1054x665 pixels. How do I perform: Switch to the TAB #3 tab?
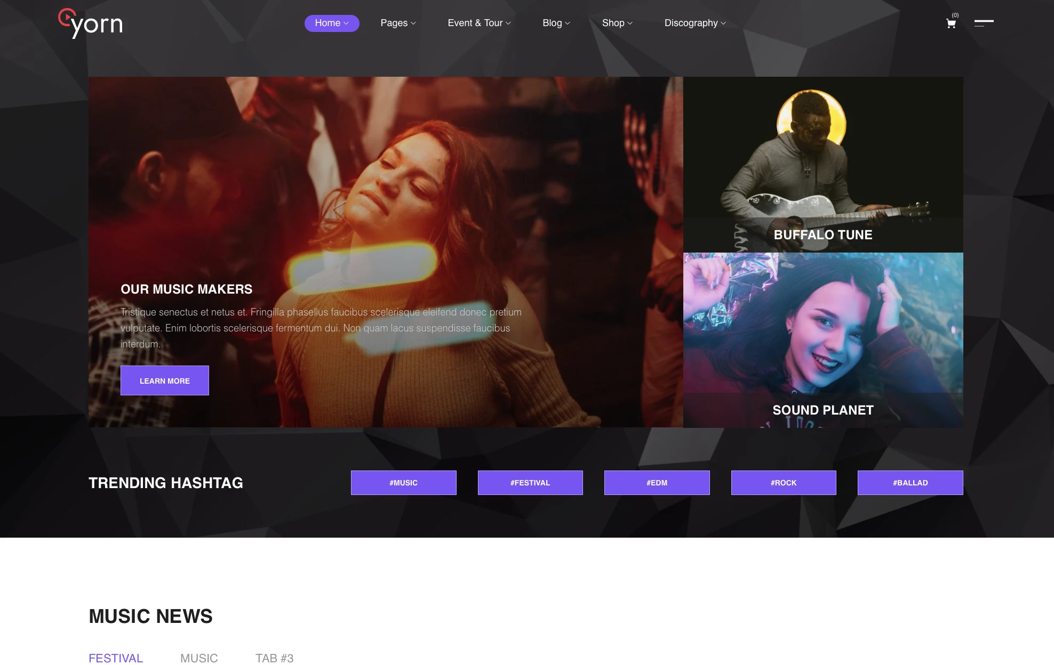point(275,658)
